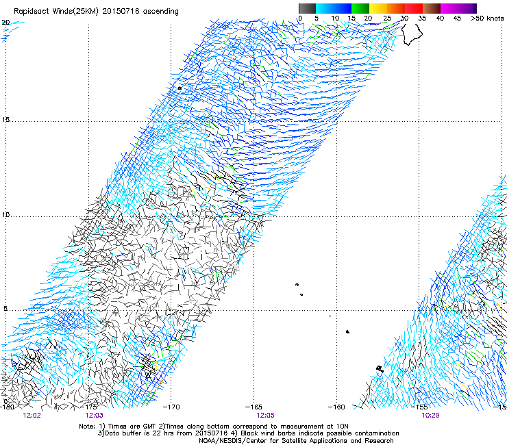Click the '45' label under the color bar
The height and width of the screenshot is (445, 507).
(x=457, y=18)
